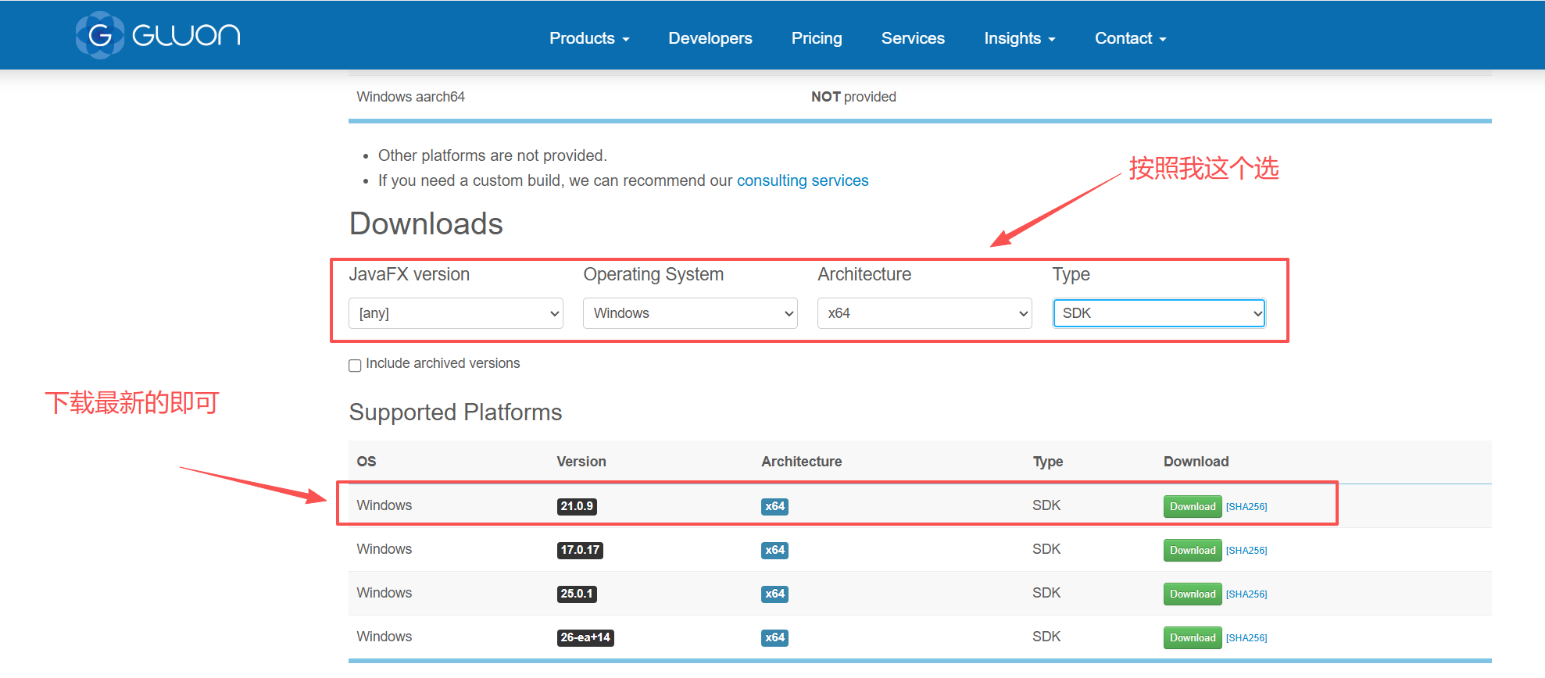Expand the Contact menu
Viewport: 1545px width, 678px height.
(x=1131, y=38)
